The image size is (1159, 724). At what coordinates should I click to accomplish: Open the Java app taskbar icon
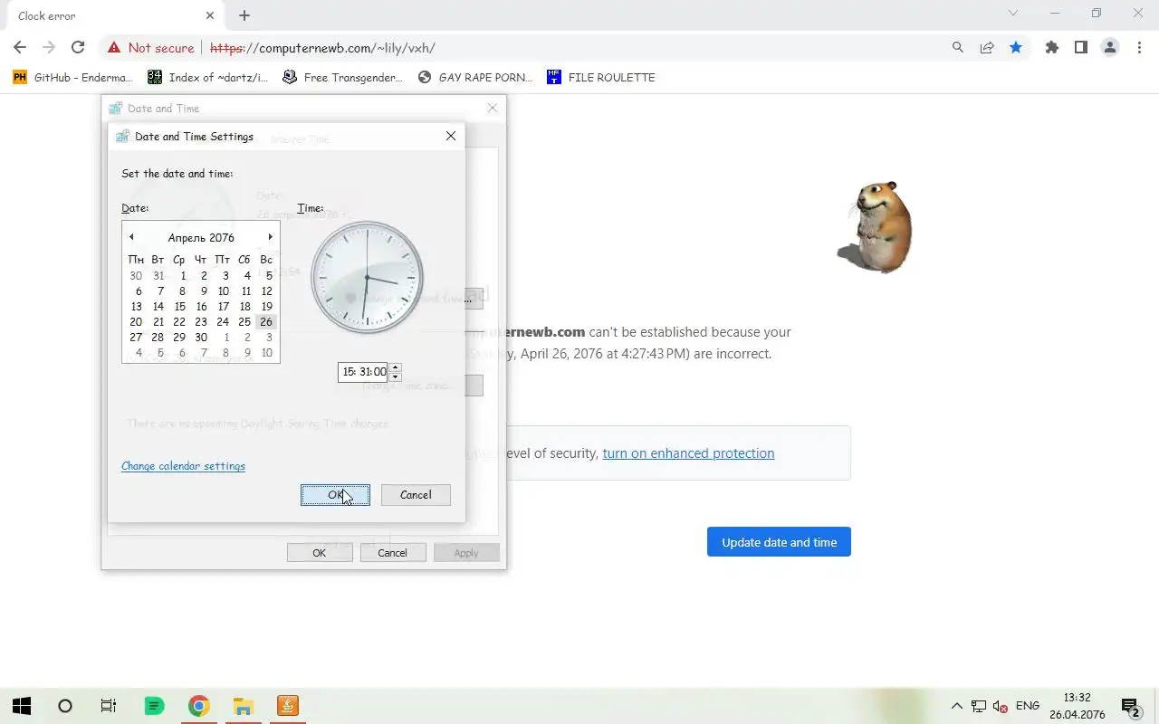click(x=287, y=706)
